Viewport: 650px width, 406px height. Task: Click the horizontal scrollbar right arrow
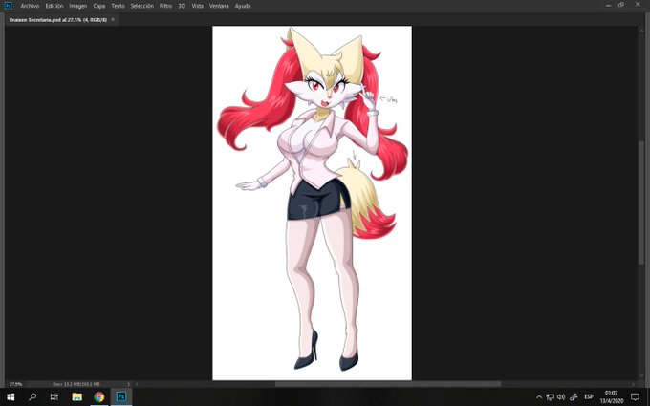click(633, 384)
